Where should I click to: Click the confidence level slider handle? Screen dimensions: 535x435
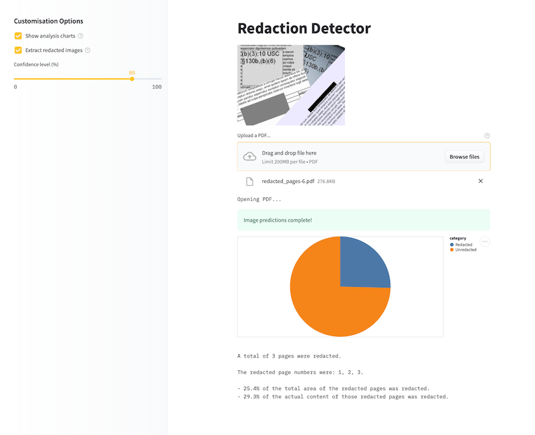click(x=132, y=79)
